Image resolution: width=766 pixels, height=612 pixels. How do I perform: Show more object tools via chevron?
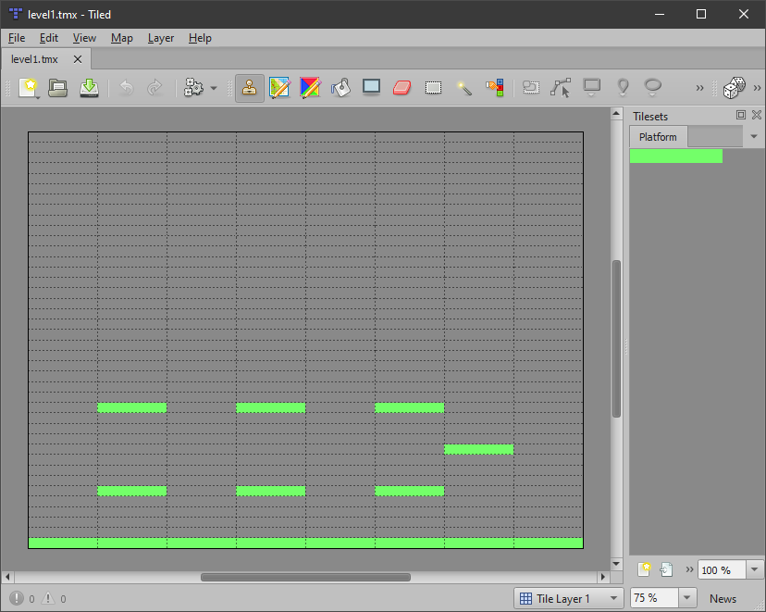(x=699, y=89)
